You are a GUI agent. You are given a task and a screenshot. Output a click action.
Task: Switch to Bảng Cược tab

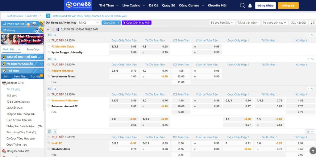click(33, 49)
